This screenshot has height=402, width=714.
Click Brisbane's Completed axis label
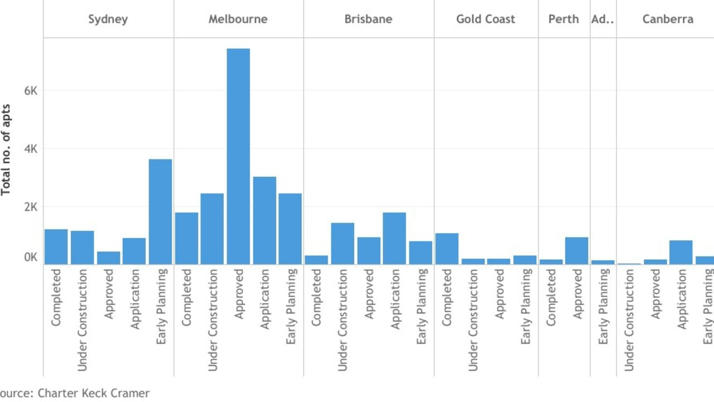coord(317,298)
